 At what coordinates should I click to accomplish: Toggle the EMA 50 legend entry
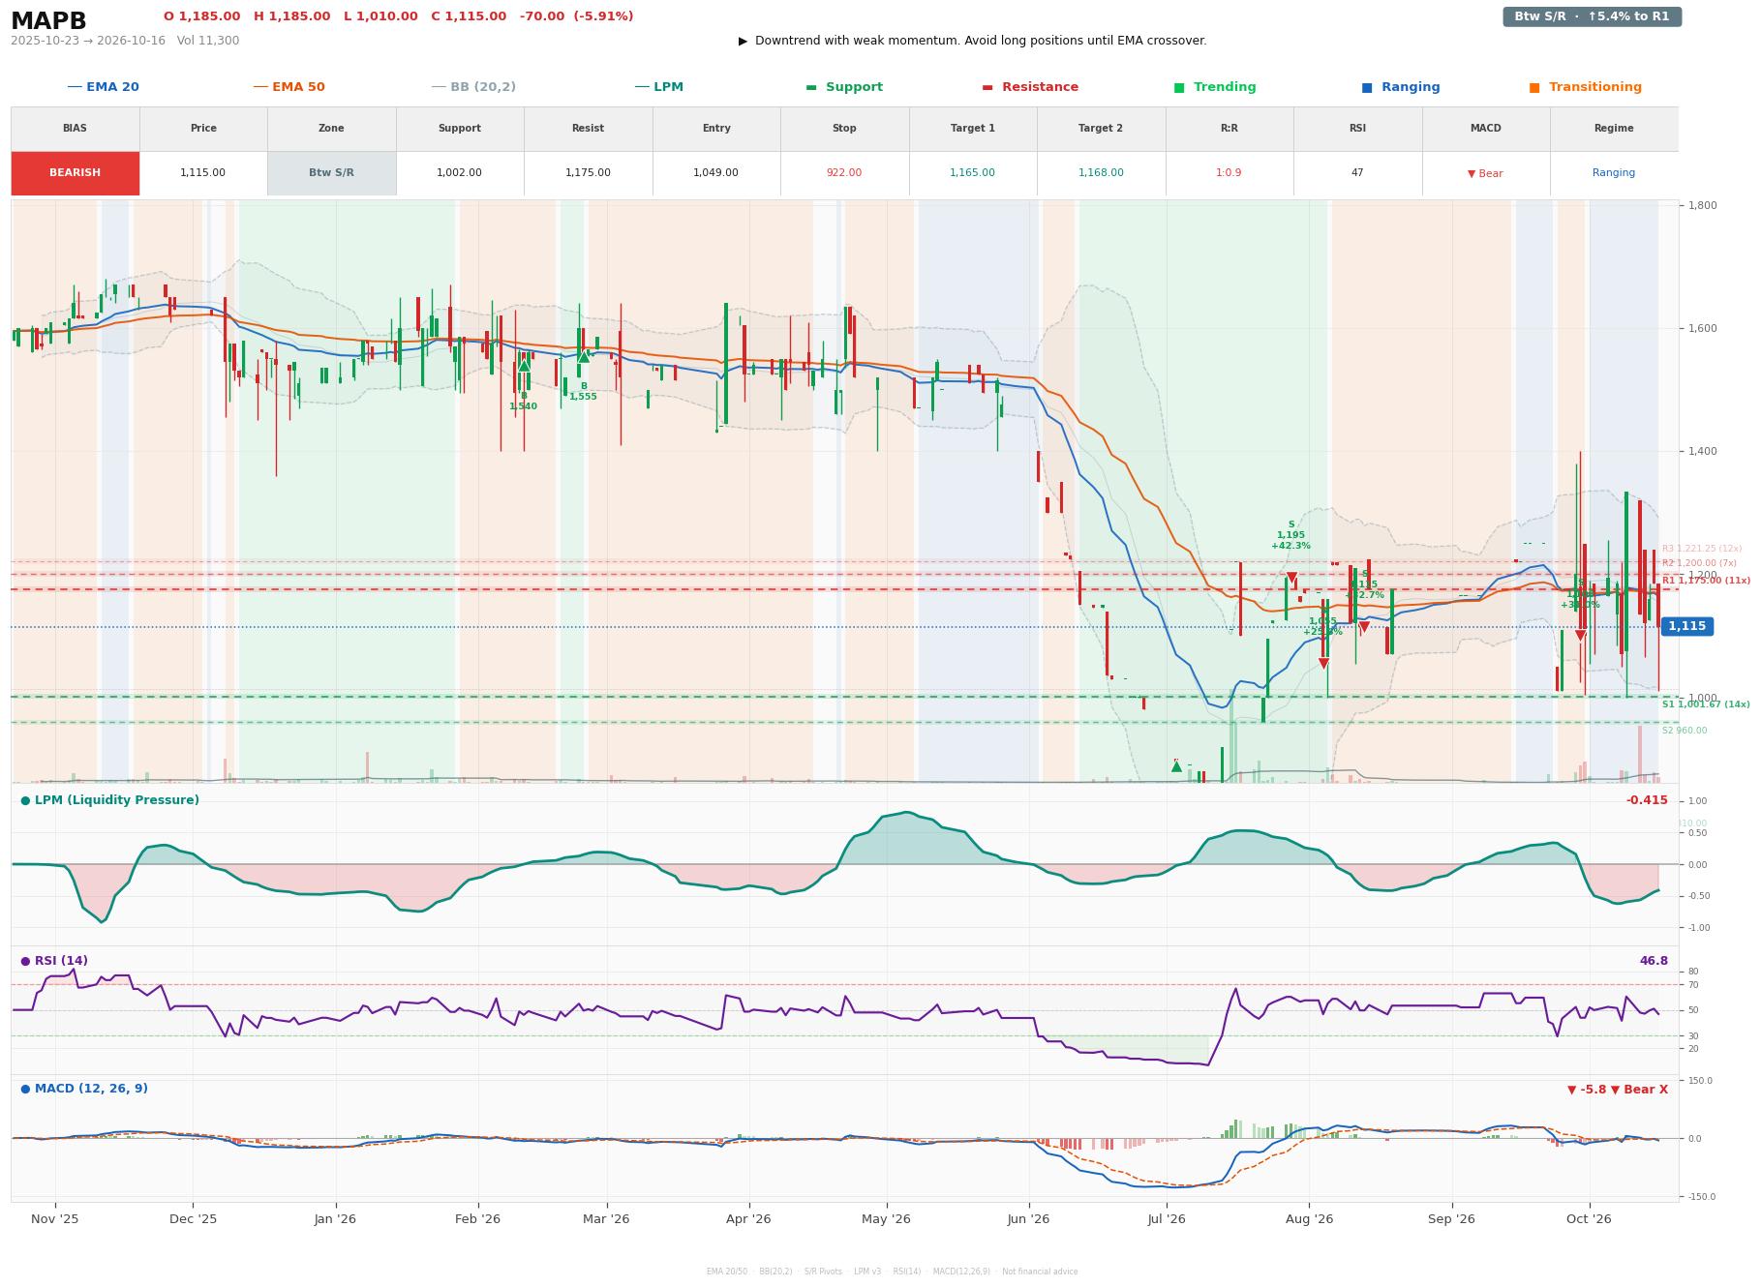coord(289,87)
